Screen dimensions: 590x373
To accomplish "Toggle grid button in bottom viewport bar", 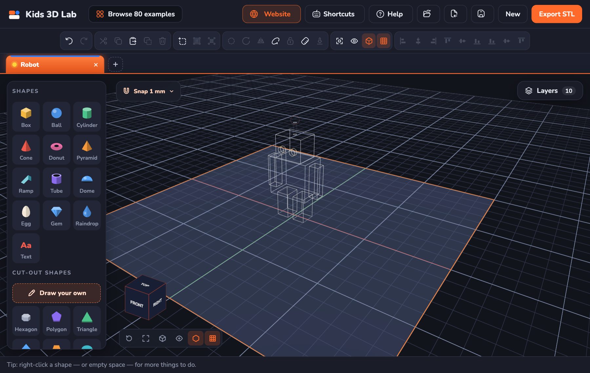I will pyautogui.click(x=212, y=338).
